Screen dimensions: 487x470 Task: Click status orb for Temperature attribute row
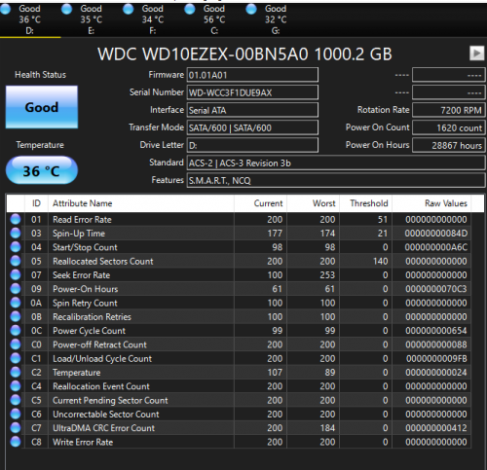tap(16, 373)
